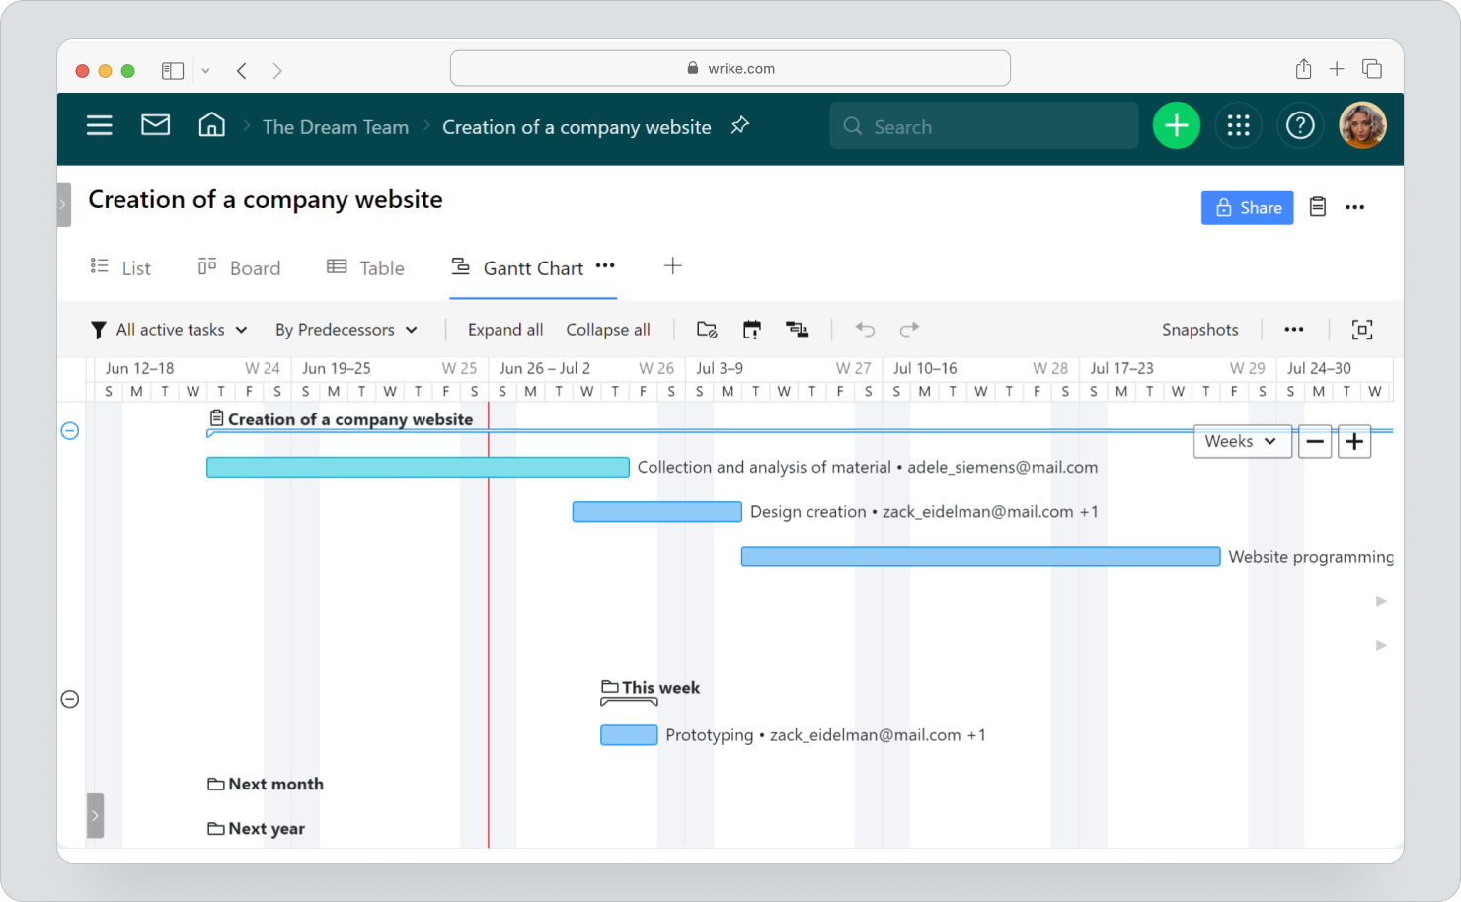Open Gantt toolbar more options dots

[1294, 330]
